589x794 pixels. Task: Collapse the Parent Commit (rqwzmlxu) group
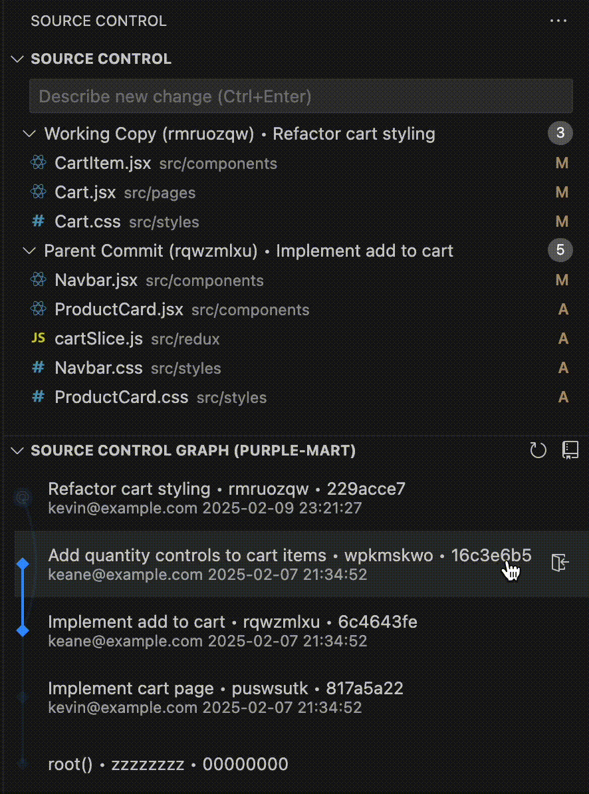coord(30,251)
